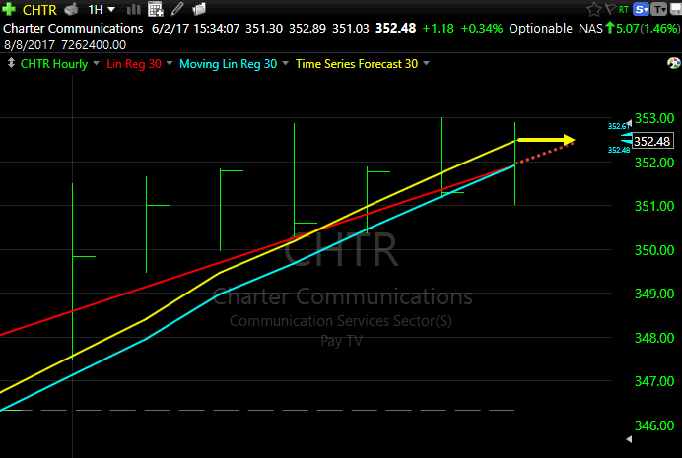Open the blue S dropdown button

point(641,9)
